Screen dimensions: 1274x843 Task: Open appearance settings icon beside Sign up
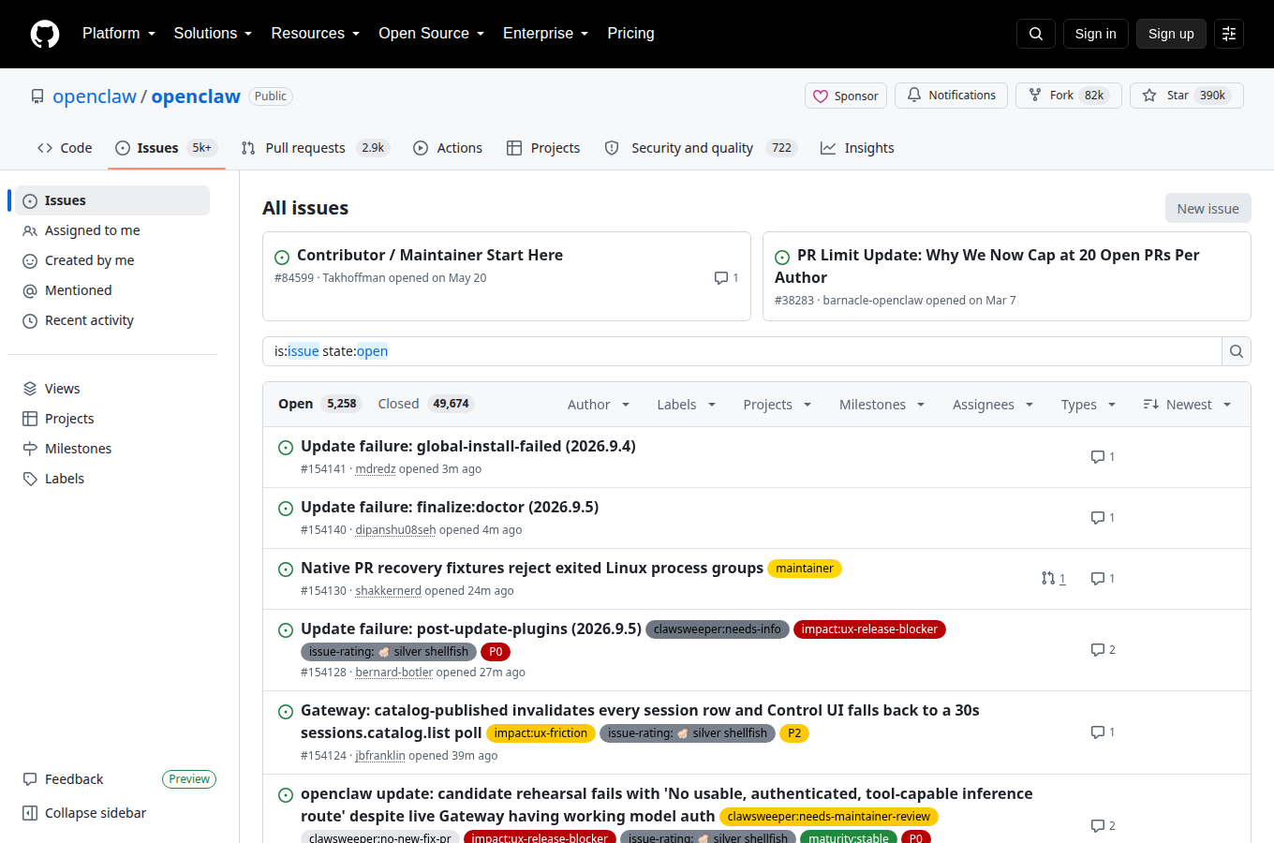(1229, 34)
